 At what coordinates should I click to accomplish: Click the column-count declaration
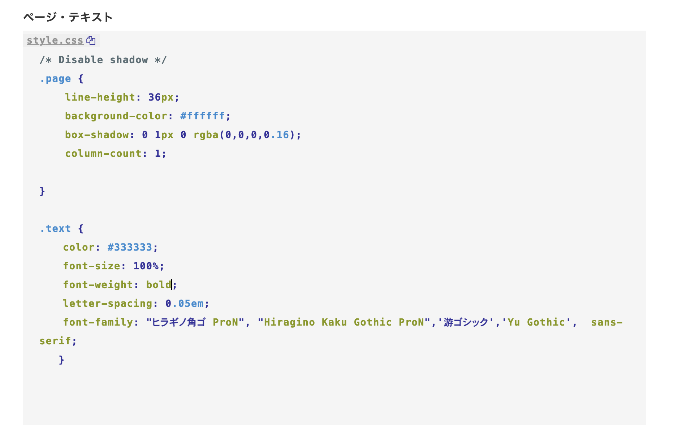click(x=116, y=154)
